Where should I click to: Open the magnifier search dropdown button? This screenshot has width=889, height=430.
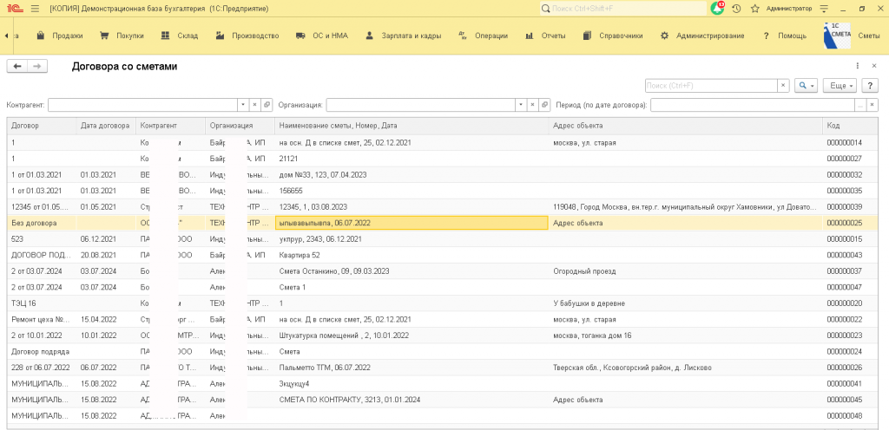pyautogui.click(x=806, y=86)
